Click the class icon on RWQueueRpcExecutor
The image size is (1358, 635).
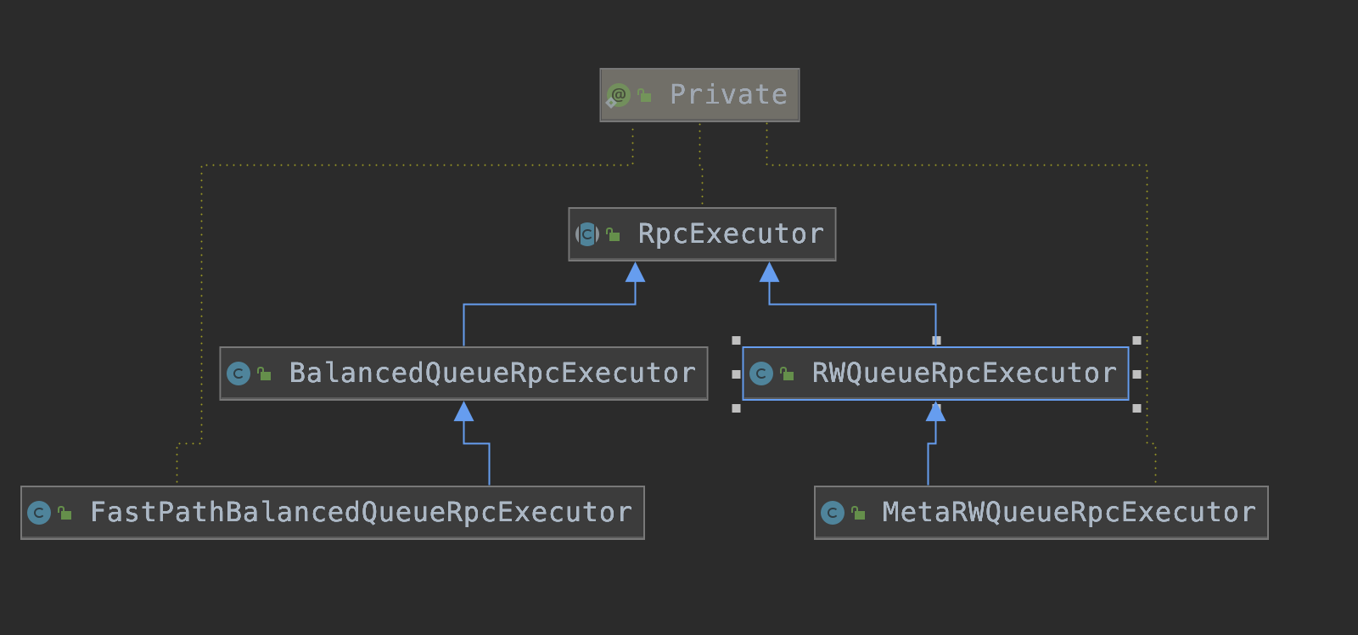click(x=761, y=374)
